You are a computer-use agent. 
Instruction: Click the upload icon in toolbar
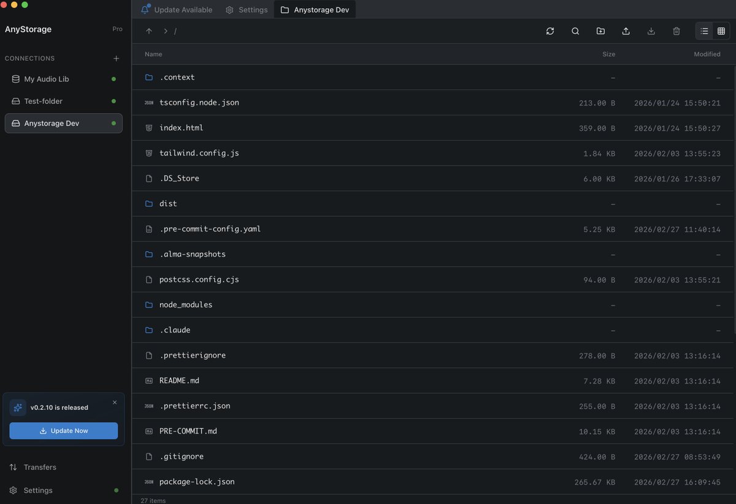point(626,31)
